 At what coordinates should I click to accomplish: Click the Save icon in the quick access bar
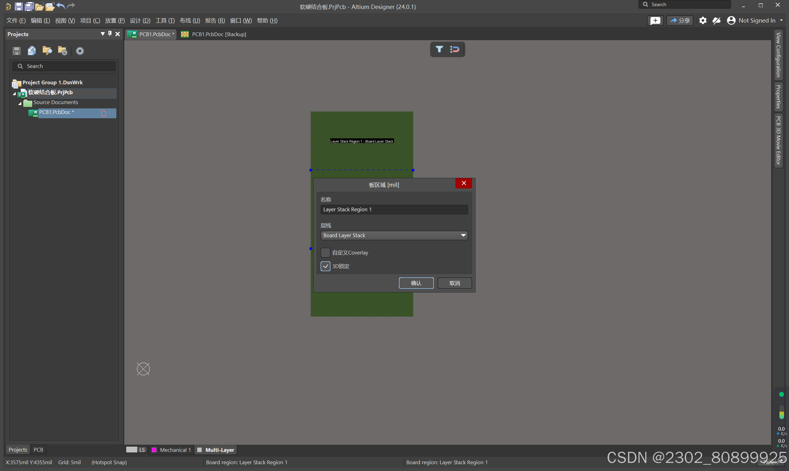[19, 6]
